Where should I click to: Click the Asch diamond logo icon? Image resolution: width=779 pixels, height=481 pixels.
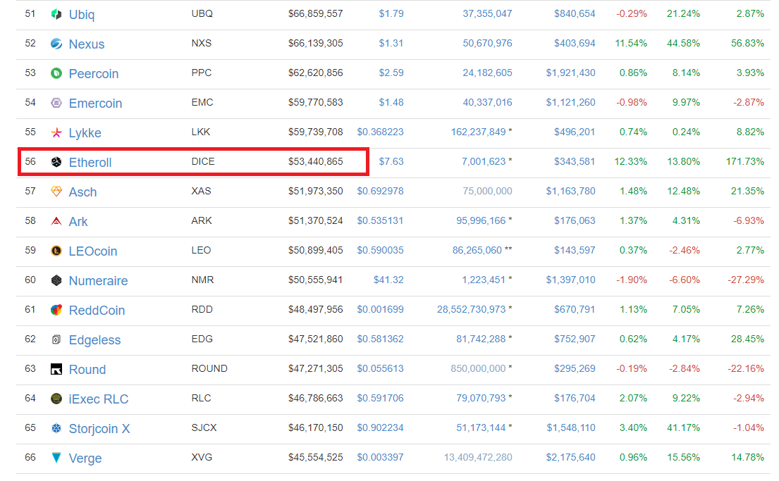(x=56, y=192)
